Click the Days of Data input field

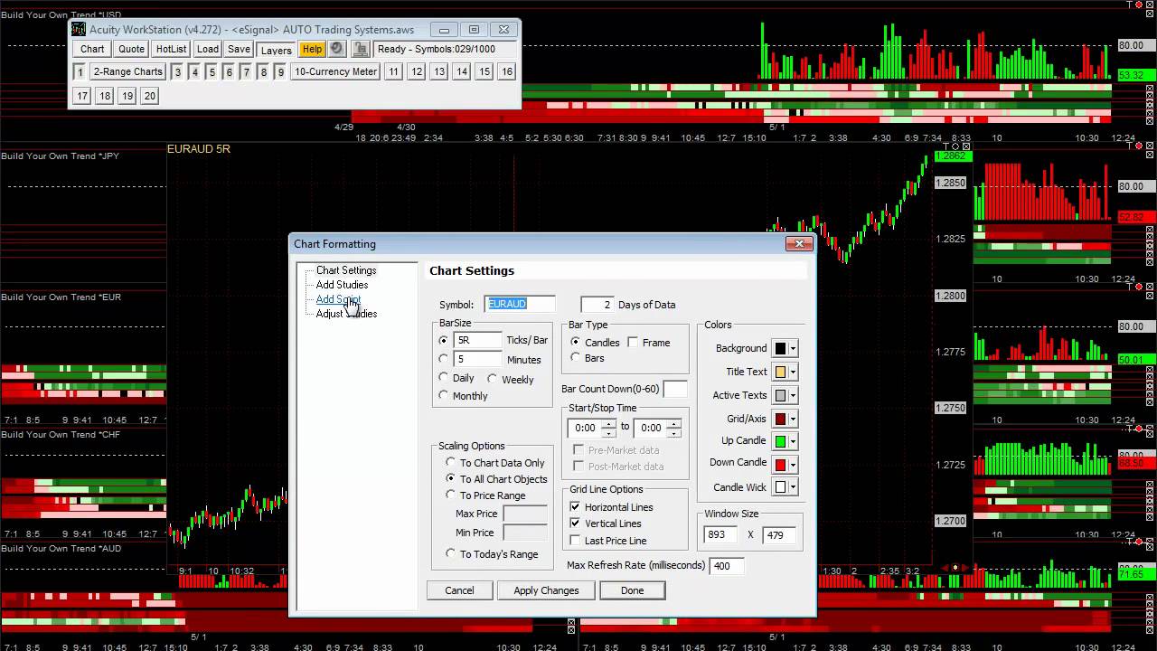(597, 305)
